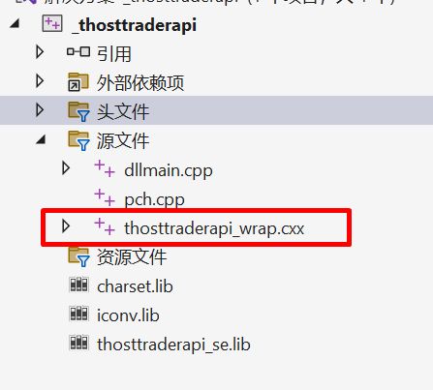This screenshot has height=390, width=433.
Task: Click the 源文件 filter folder icon
Action: tap(78, 140)
